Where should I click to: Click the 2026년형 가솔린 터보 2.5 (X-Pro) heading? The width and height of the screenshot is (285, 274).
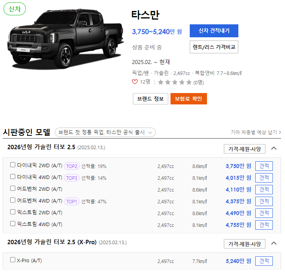click(52, 242)
